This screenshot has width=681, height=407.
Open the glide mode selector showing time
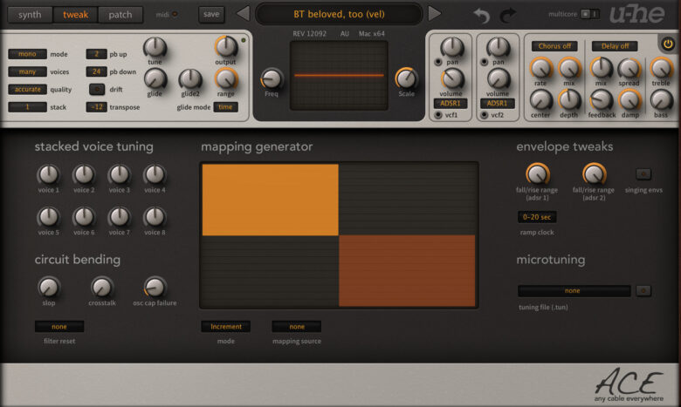pyautogui.click(x=225, y=107)
